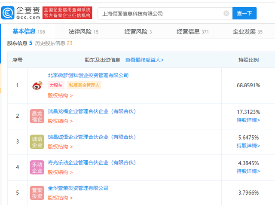Click the 私募基金管理人 tag
Viewport: 275px width, 205px height.
click(84, 85)
